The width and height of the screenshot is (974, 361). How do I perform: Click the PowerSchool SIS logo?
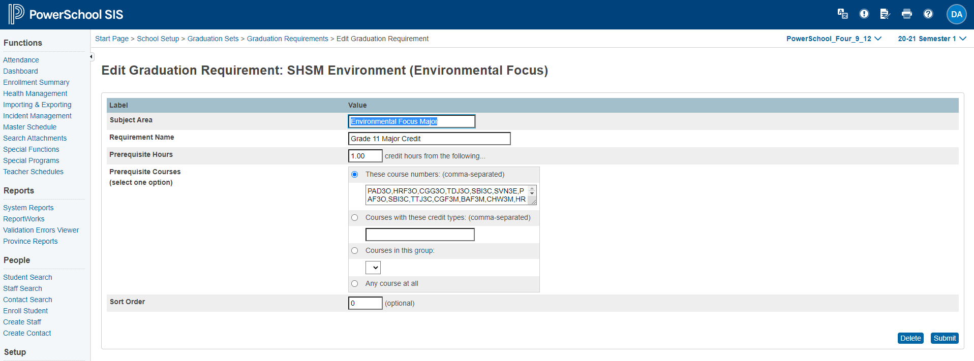click(66, 14)
